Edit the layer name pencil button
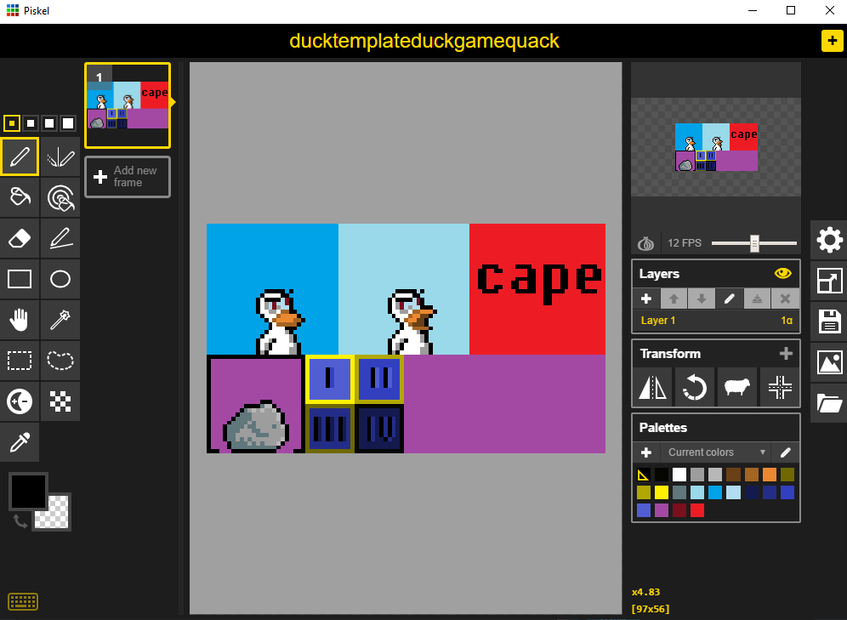The width and height of the screenshot is (847, 620). pos(730,299)
